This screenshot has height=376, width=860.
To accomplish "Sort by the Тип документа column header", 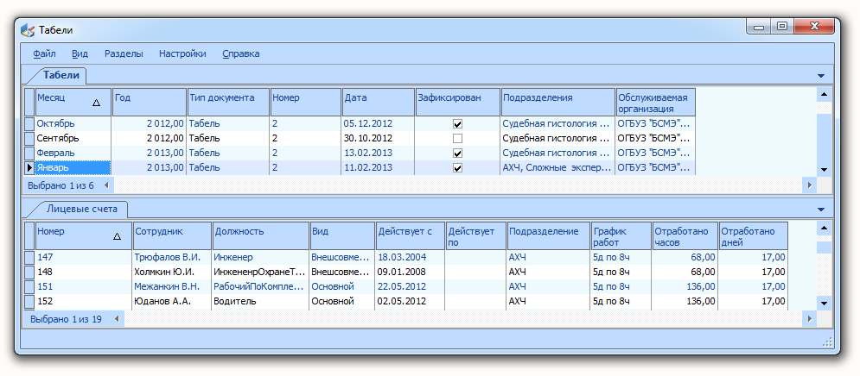I will (229, 102).
